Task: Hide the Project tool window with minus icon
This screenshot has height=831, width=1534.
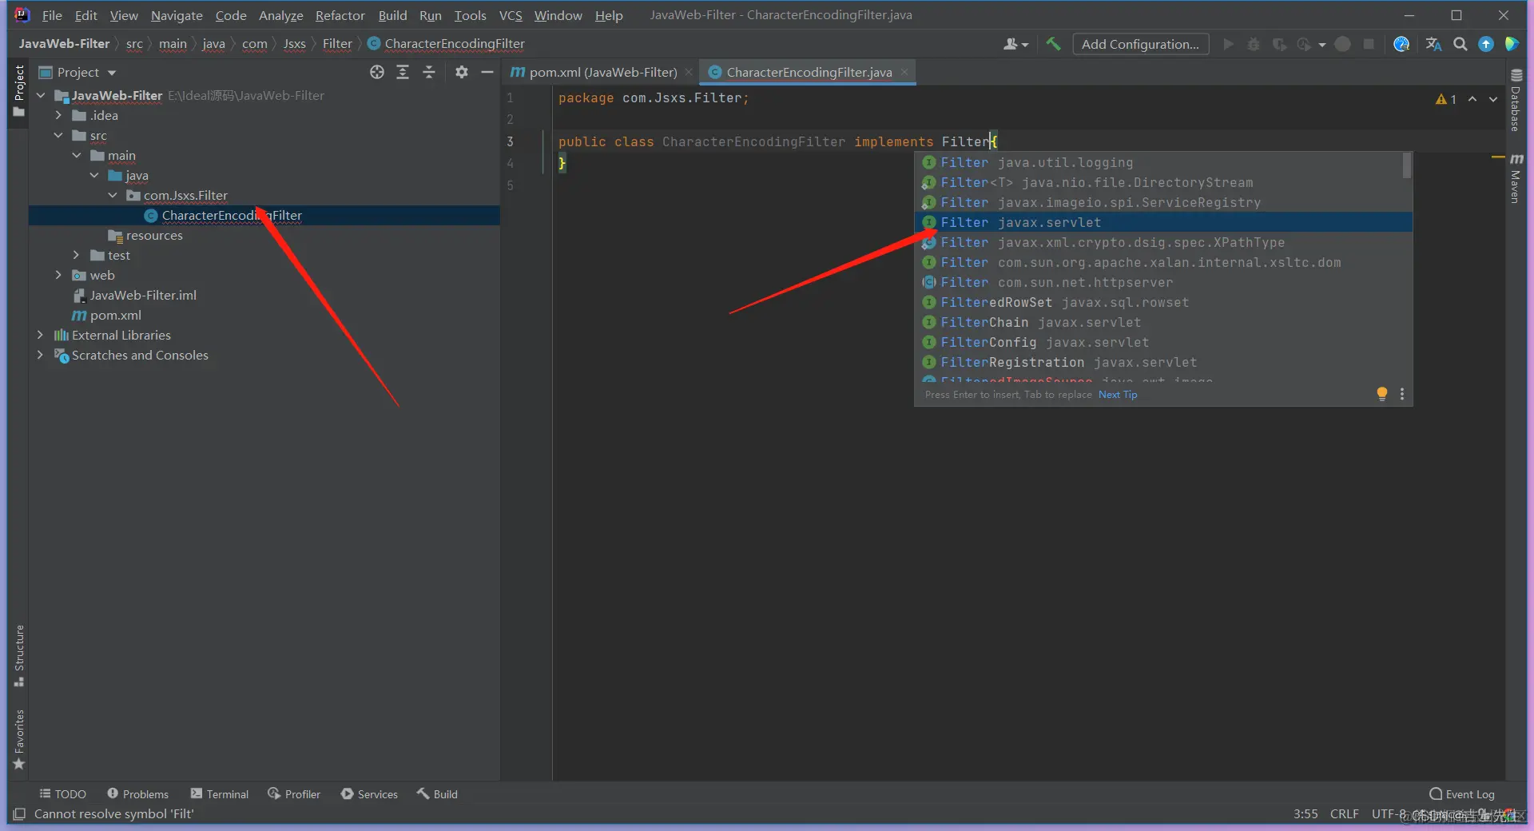Action: 487,72
